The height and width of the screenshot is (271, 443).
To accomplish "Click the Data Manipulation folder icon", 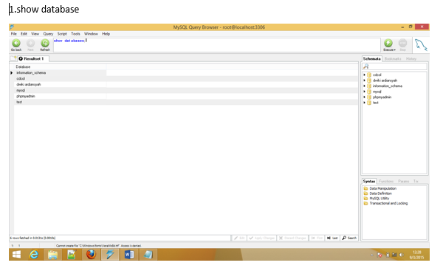I will (365, 188).
